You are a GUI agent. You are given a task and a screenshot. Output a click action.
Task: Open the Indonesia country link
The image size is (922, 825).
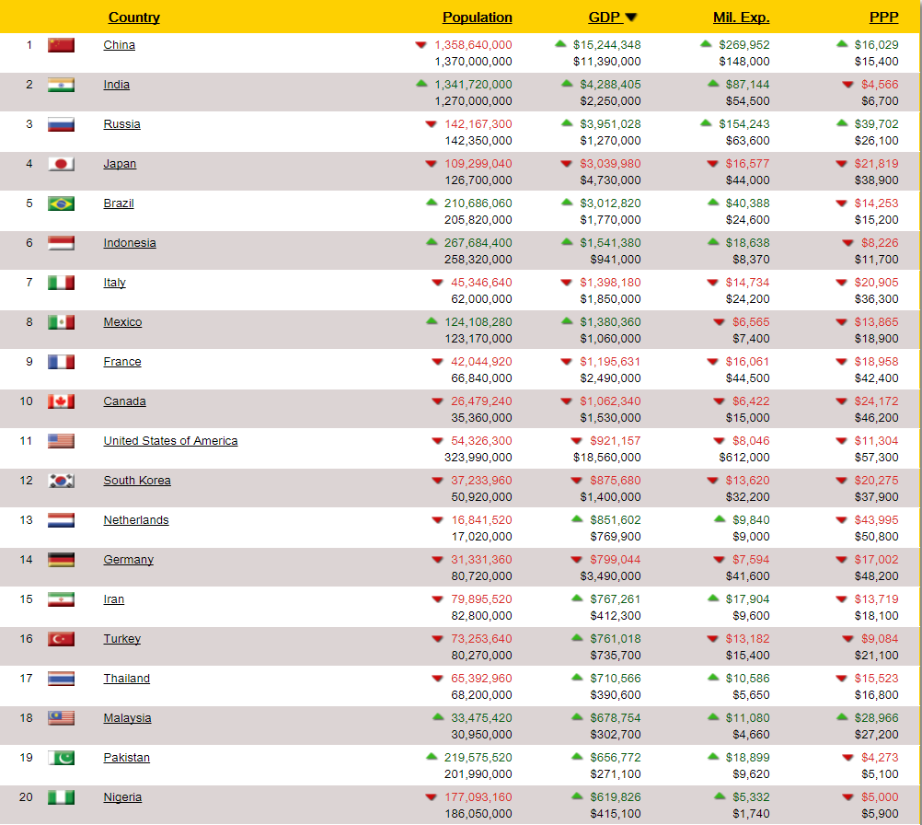pos(130,242)
